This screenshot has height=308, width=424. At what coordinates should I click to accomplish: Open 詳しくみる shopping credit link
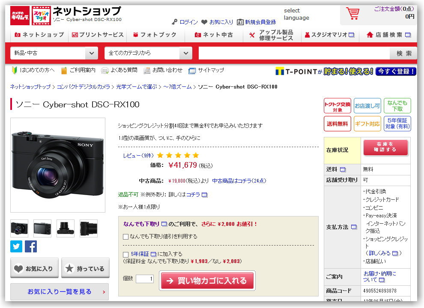click(x=379, y=253)
